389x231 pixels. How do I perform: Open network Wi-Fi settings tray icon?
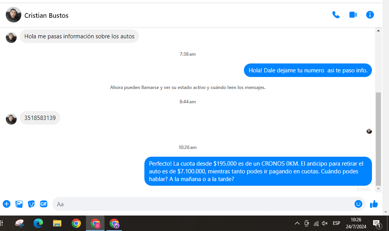pos(316,223)
